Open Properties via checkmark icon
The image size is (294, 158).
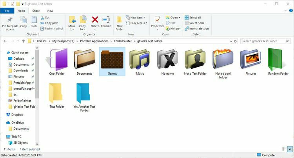point(158,20)
